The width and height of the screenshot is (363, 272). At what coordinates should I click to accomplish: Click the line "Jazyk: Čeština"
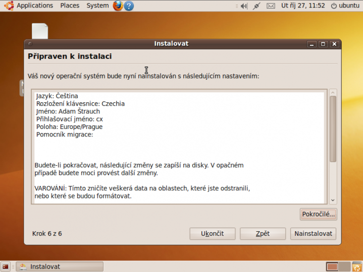[x=57, y=96]
